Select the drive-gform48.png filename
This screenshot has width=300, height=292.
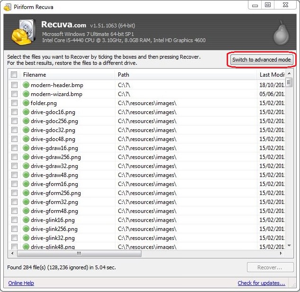tap(54, 211)
